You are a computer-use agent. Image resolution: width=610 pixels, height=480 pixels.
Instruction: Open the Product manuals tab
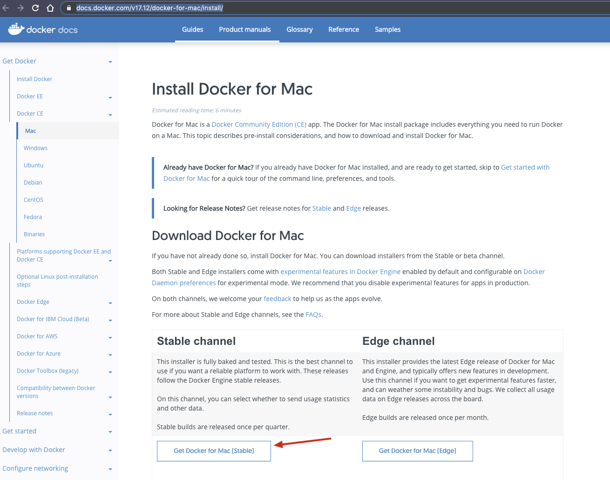(x=244, y=29)
